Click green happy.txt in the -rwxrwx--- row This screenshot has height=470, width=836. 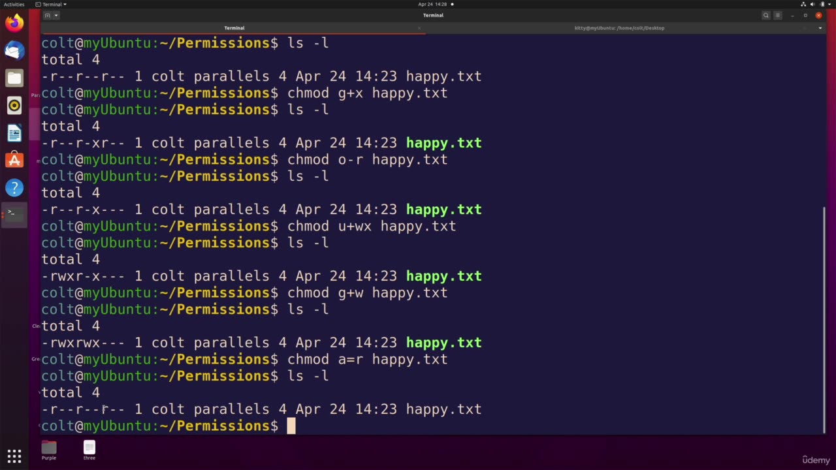(x=443, y=343)
